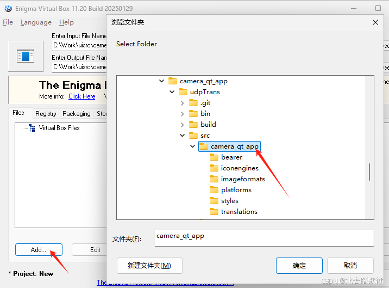Expand the bin folder node
Screen dimensions: 389x288
[183, 114]
